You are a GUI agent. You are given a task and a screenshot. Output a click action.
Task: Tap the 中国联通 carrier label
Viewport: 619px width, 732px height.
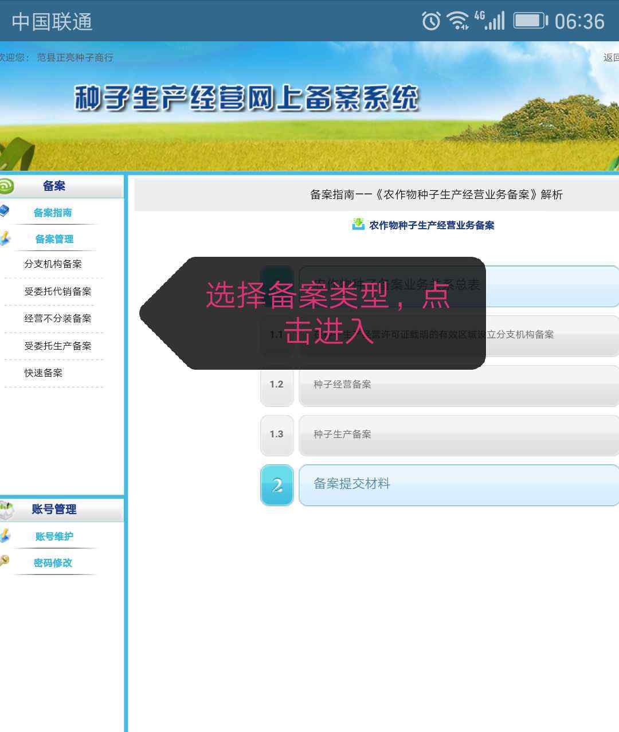tap(52, 22)
